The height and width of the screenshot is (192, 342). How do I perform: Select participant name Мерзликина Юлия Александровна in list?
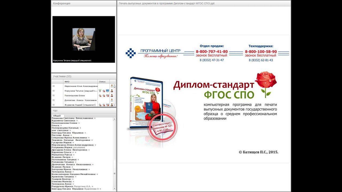pyautogui.click(x=81, y=86)
